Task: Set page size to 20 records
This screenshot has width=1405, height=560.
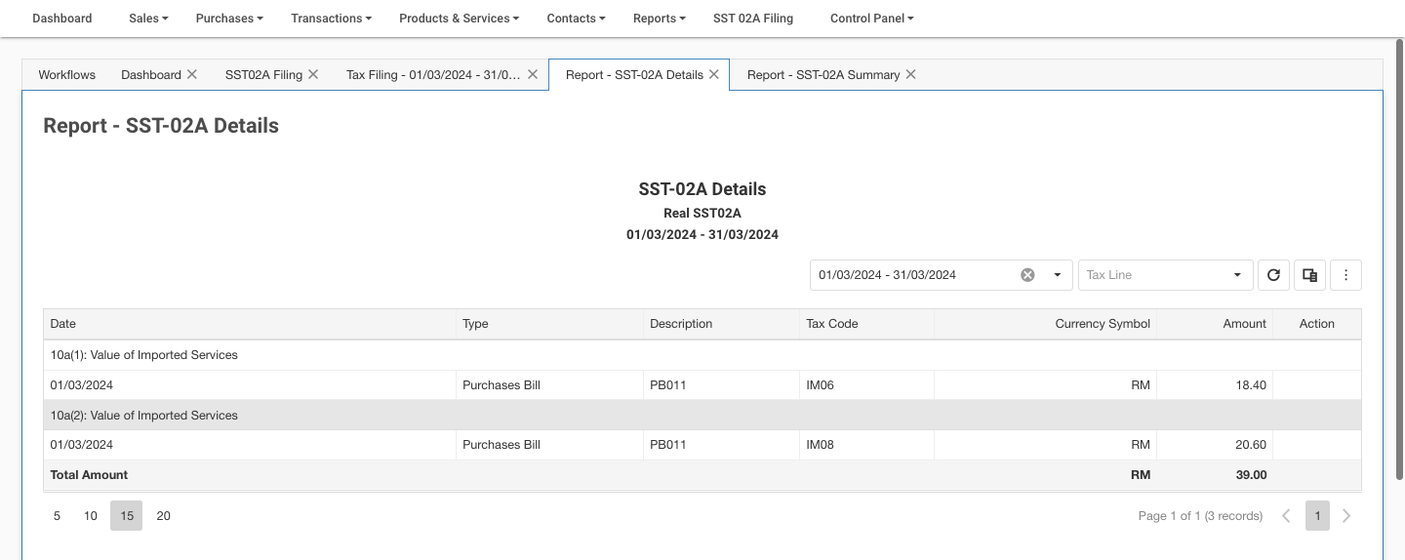Action: 163,516
